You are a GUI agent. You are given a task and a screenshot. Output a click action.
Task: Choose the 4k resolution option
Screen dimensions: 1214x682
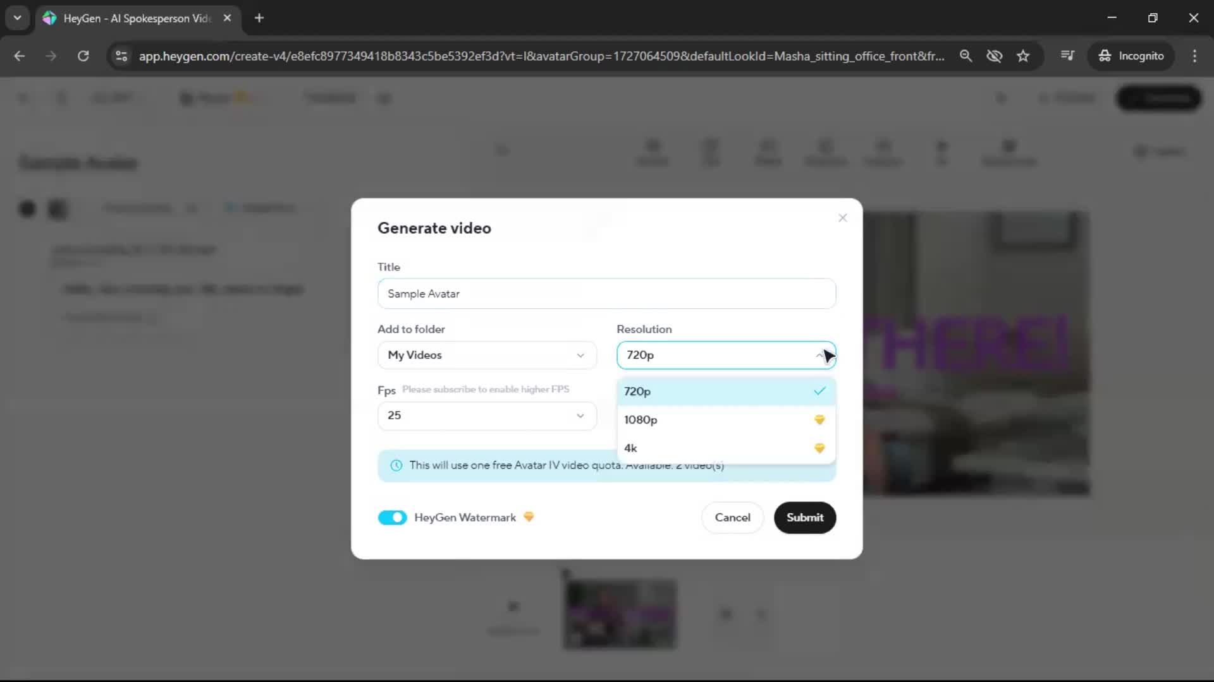coord(726,448)
